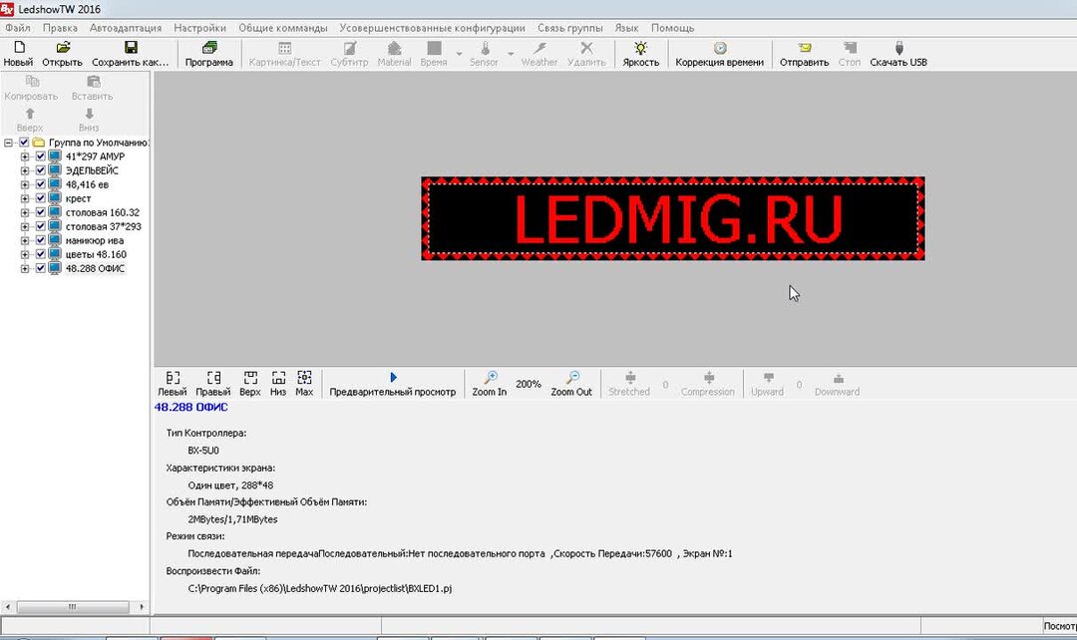The width and height of the screenshot is (1077, 640).
Task: Click the Картинка/Текст toolbar icon
Action: tap(284, 48)
